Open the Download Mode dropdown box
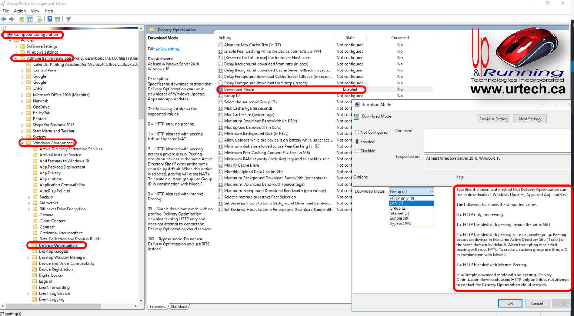 (411, 192)
